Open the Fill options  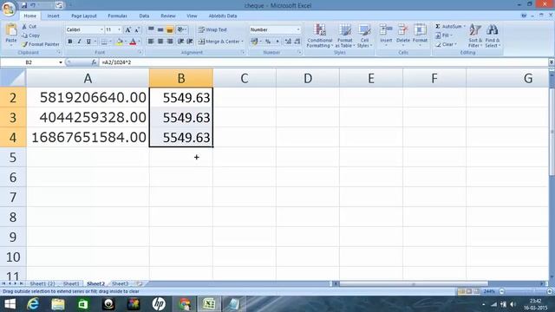click(x=443, y=36)
